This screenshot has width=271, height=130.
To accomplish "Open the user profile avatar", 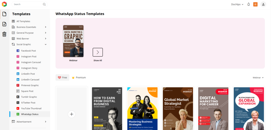I will coord(263,4).
